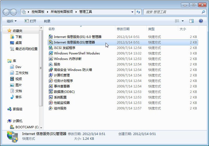Select the 组件服务 icon
Screen dimensions: 209x146
pos(51,108)
